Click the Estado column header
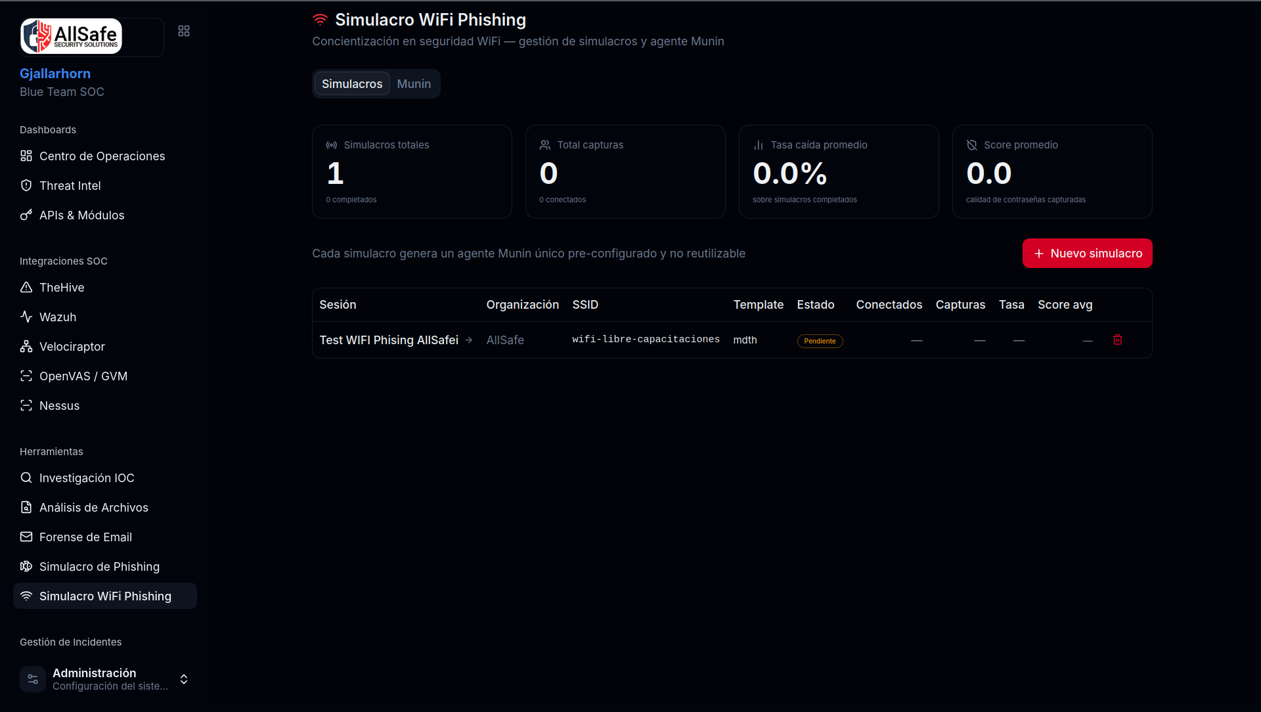 tap(816, 305)
